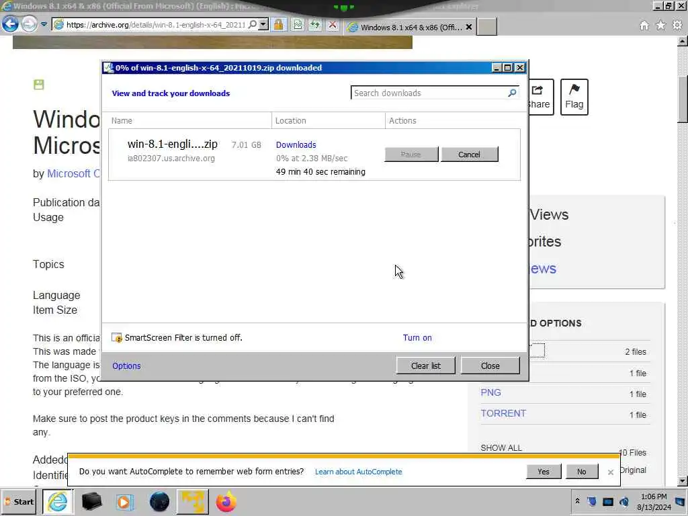Image resolution: width=688 pixels, height=516 pixels.
Task: Click the volume speaker tray icon
Action: (x=624, y=501)
